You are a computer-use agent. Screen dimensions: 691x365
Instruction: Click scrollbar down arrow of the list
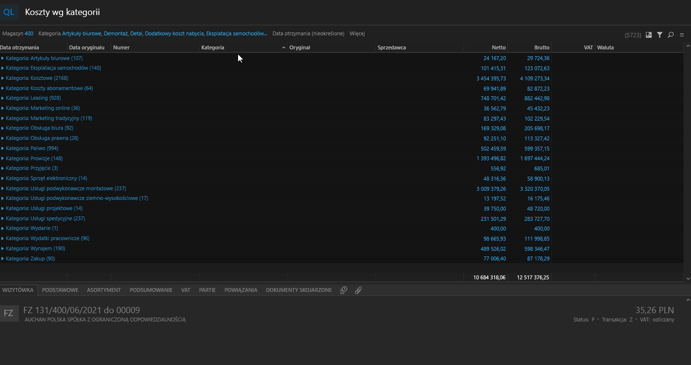(688, 278)
